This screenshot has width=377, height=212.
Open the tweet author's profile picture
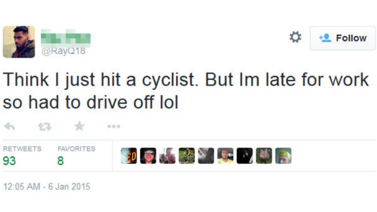point(19,42)
